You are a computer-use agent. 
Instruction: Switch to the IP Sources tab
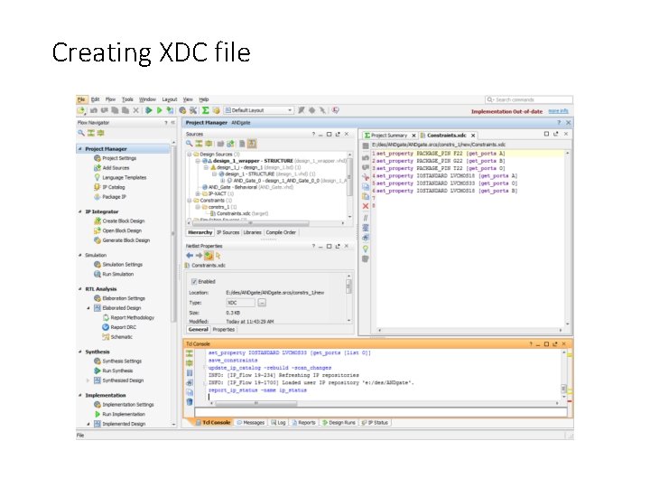(227, 232)
